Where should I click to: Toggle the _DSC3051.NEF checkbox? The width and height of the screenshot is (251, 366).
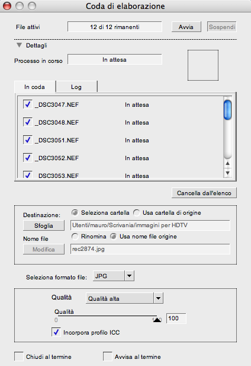27,139
